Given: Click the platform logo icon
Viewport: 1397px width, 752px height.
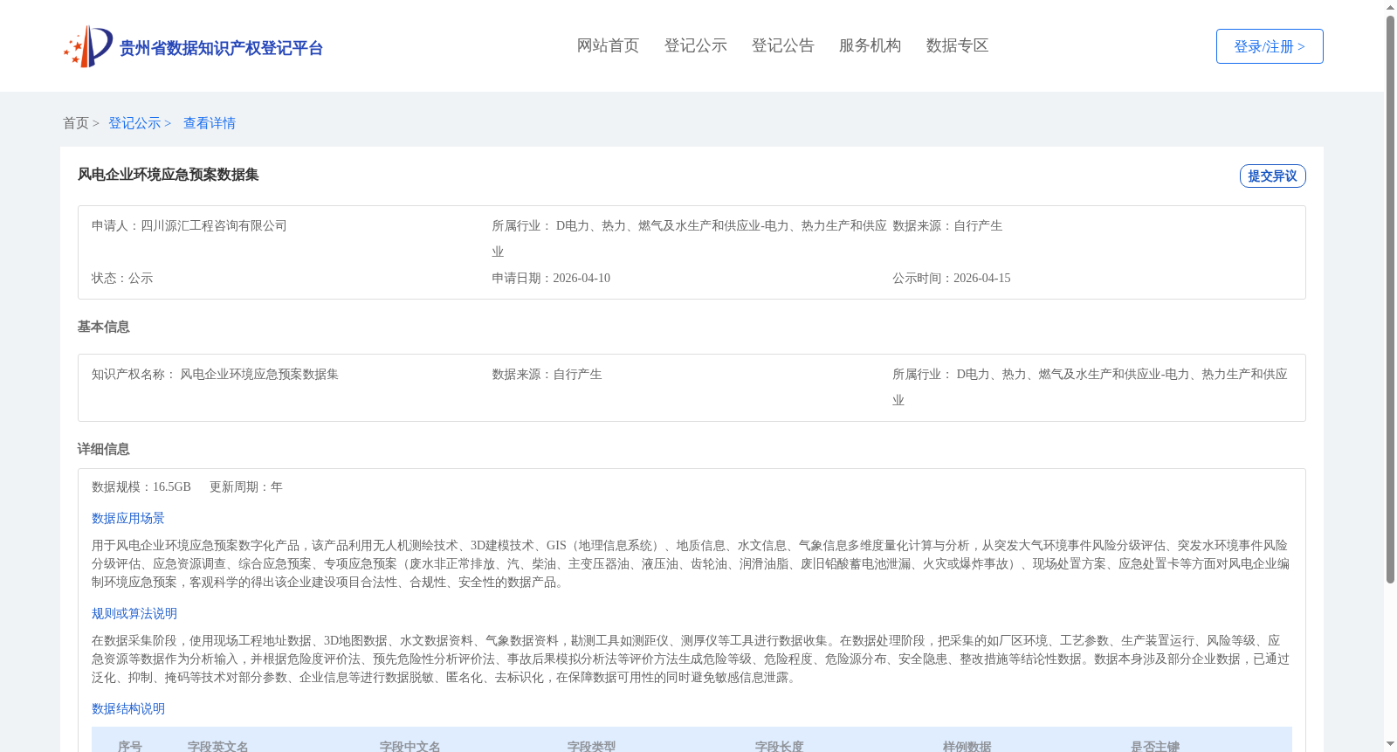Looking at the screenshot, I should [88, 46].
